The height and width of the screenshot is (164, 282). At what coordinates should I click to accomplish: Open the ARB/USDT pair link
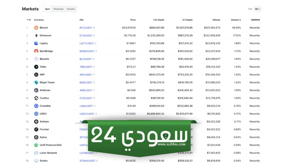click(86, 90)
